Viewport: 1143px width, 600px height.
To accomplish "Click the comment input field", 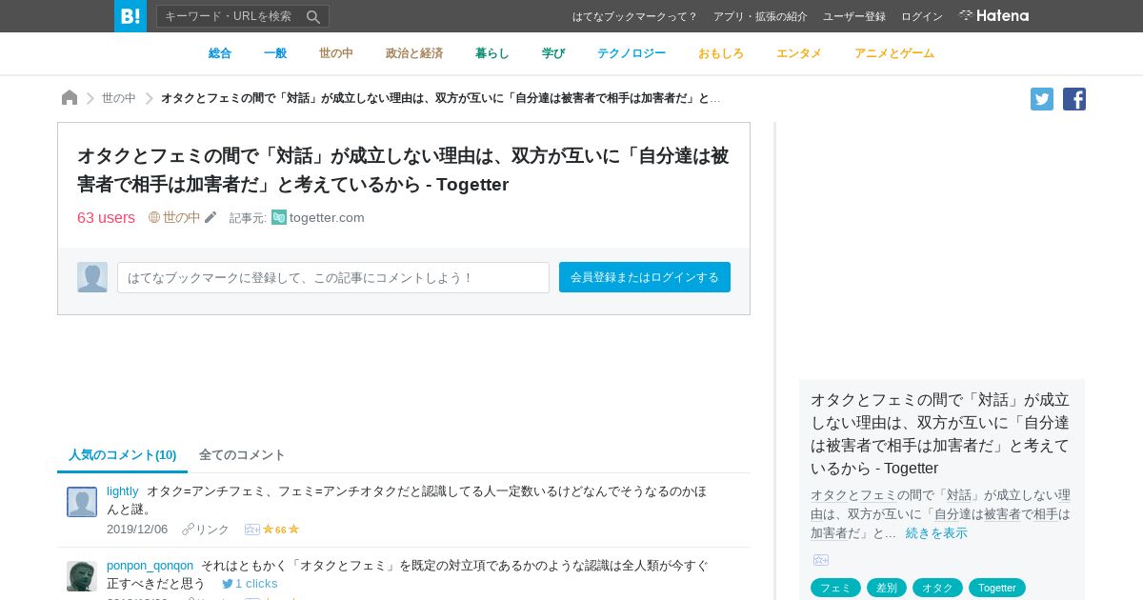I will [333, 277].
